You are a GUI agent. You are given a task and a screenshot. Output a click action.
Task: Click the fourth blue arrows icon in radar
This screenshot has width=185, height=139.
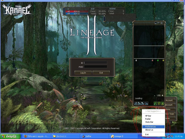(x=146, y=104)
